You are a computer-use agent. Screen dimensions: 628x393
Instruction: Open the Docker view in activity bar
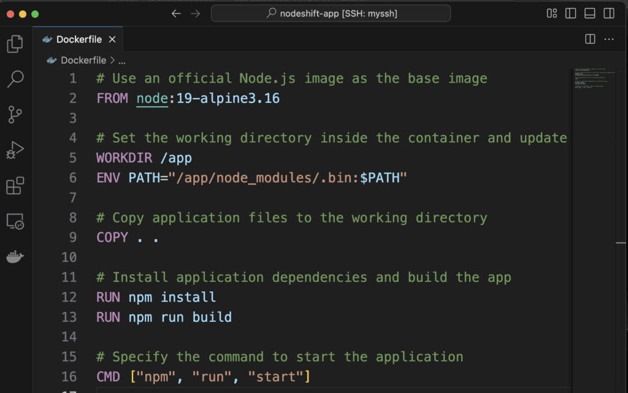pyautogui.click(x=15, y=258)
